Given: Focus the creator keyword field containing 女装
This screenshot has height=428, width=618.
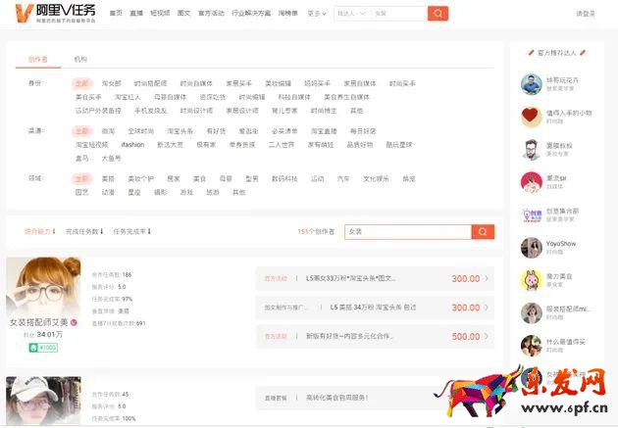Looking at the screenshot, I should (x=408, y=232).
